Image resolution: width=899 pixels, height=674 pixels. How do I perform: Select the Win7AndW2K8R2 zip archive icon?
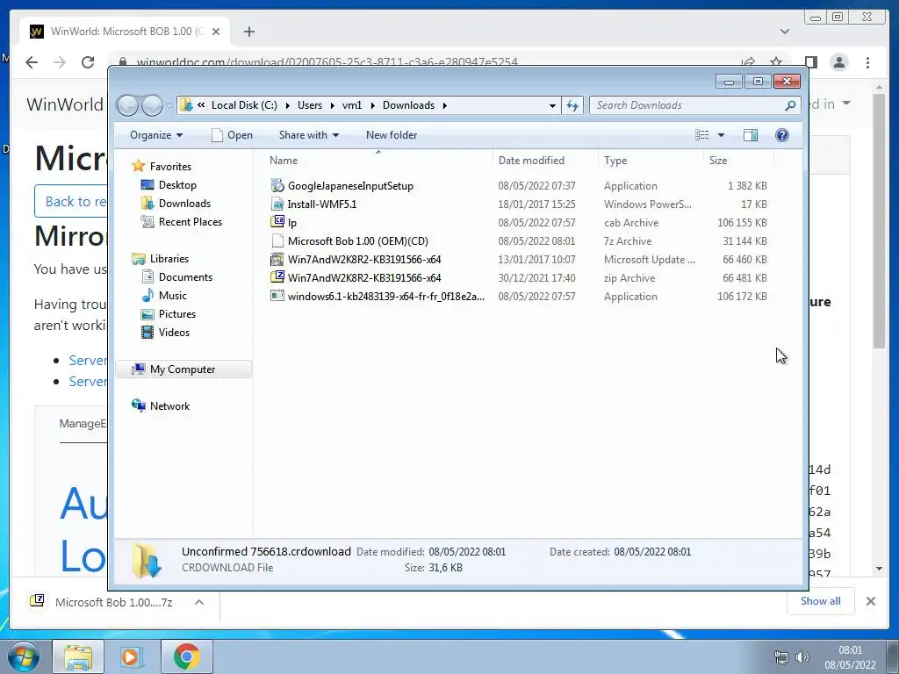277,278
